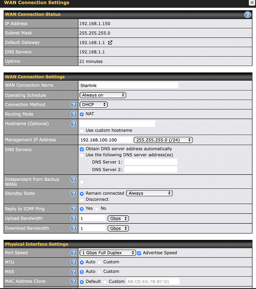The image size is (256, 289).
Task: Open the Default Gateway external link
Action: point(110,42)
